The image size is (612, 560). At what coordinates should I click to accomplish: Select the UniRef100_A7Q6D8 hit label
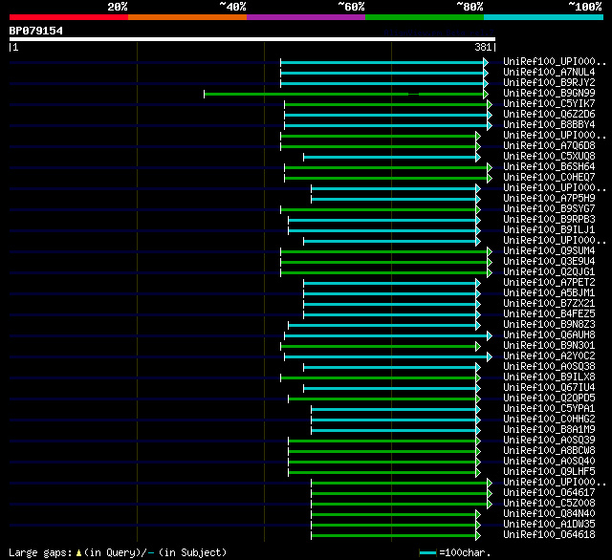549,146
